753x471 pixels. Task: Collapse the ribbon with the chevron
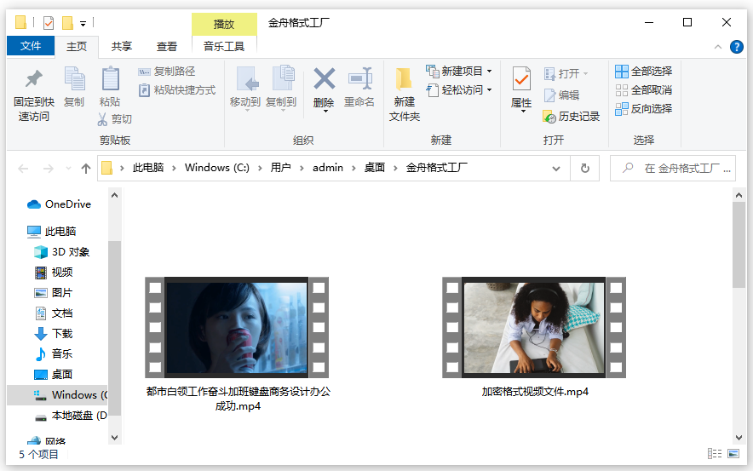[718, 47]
